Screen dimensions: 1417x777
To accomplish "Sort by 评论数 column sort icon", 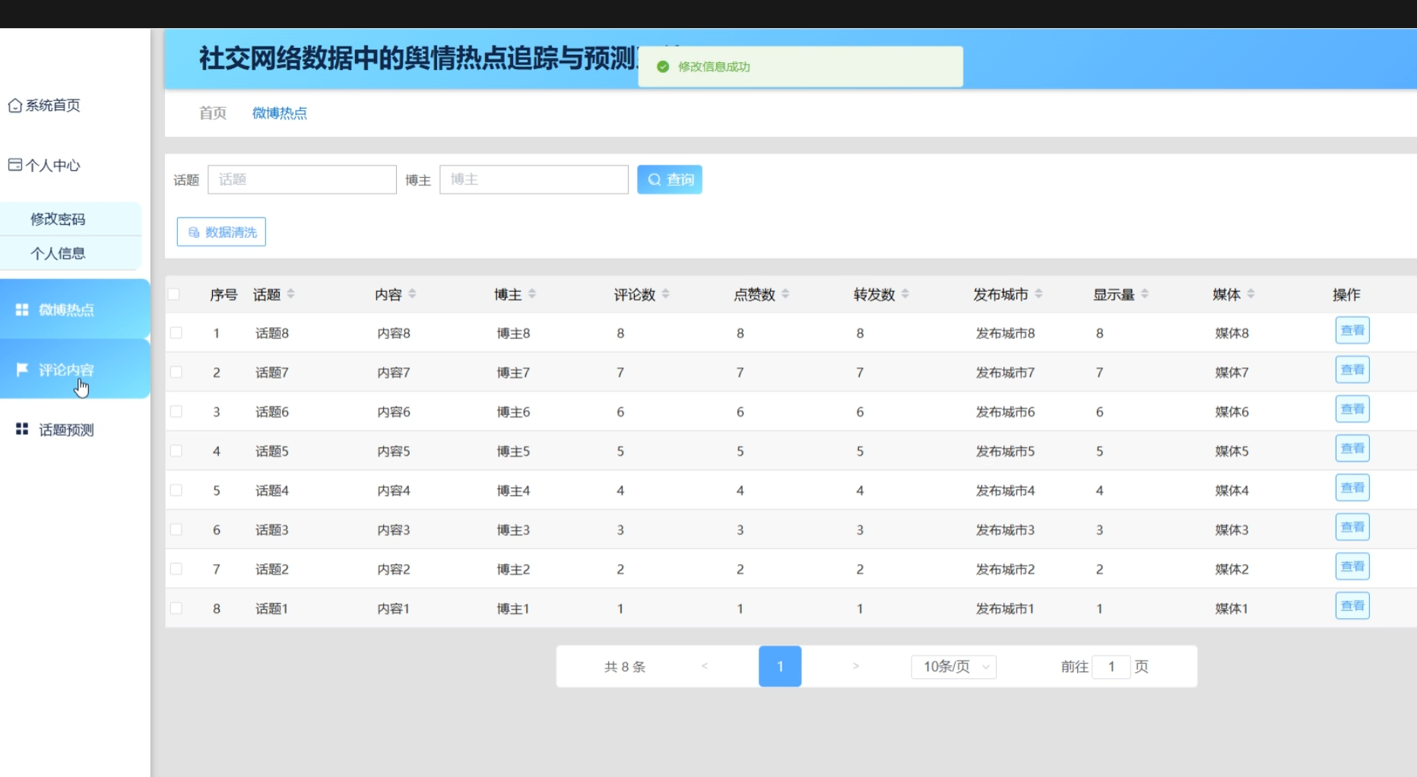I will coord(666,294).
